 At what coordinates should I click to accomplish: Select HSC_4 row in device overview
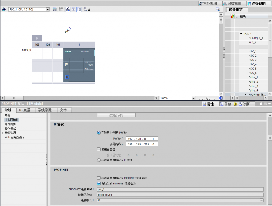[253, 64]
